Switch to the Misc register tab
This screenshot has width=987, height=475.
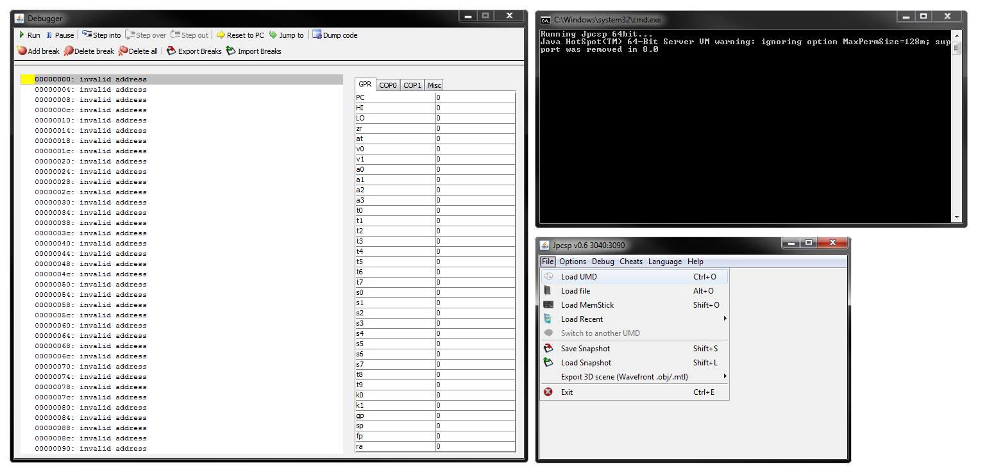coord(434,85)
